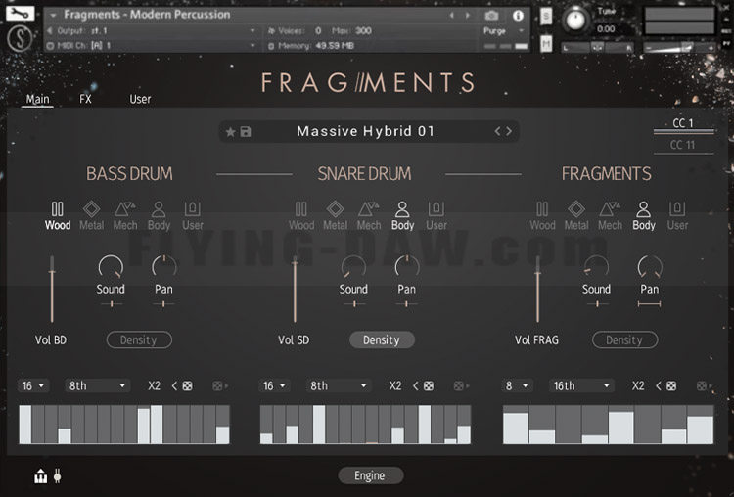Click the Kontakt Tune knob
734x497 pixels.
575,20
